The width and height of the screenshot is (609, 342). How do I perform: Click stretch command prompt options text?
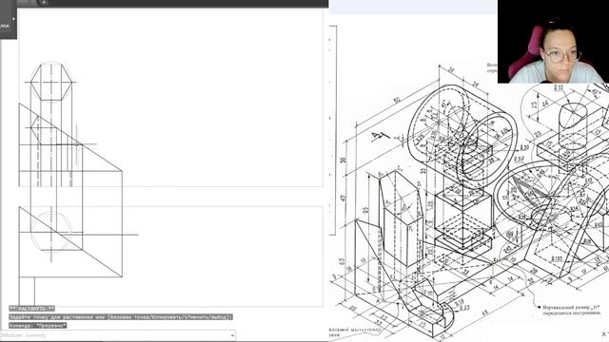tap(121, 316)
